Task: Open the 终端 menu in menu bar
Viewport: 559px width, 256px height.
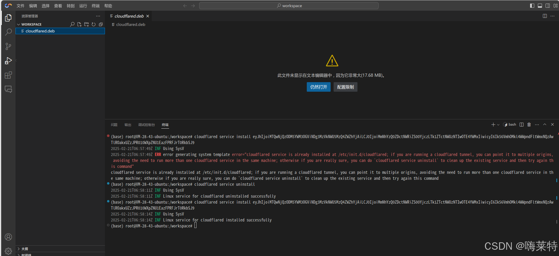Action: coord(96,6)
